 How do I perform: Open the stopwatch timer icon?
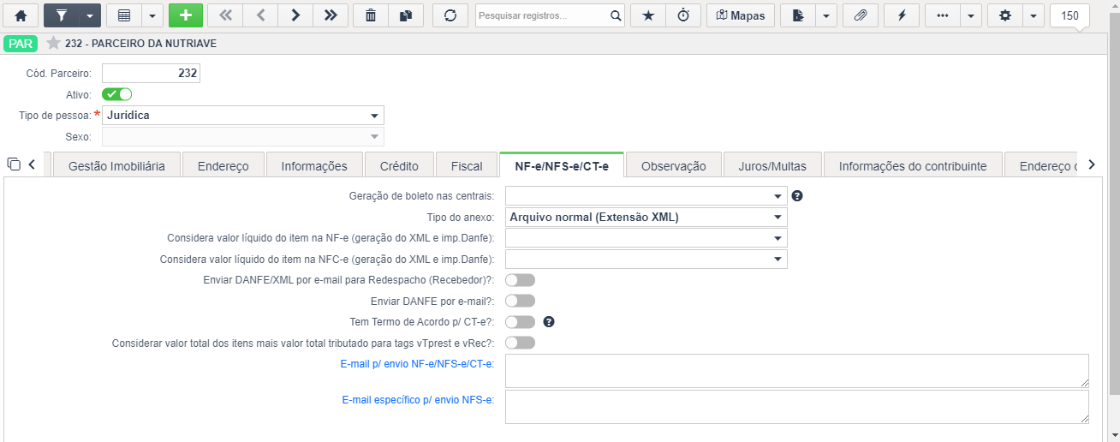tap(683, 15)
